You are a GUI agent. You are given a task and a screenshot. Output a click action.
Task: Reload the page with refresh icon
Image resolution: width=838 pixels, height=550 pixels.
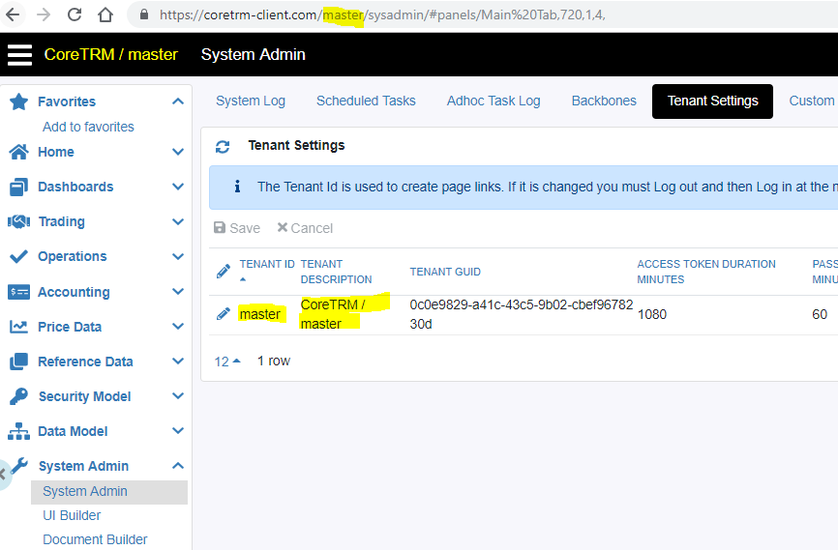coord(75,14)
